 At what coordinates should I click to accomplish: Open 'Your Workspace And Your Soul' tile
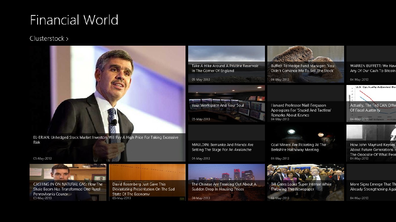coord(218,106)
